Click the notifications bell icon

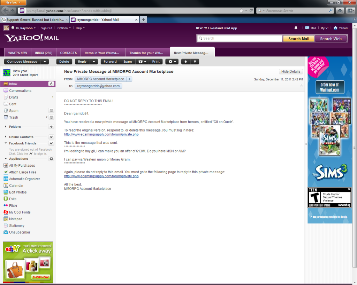(296, 28)
